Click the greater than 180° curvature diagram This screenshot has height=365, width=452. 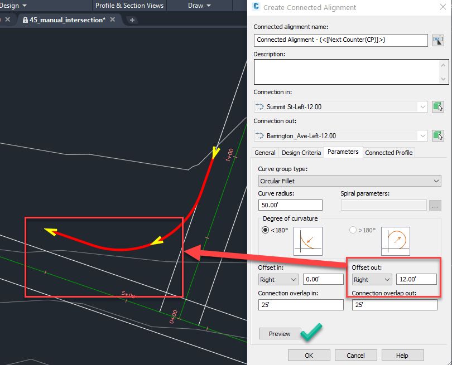(395, 241)
